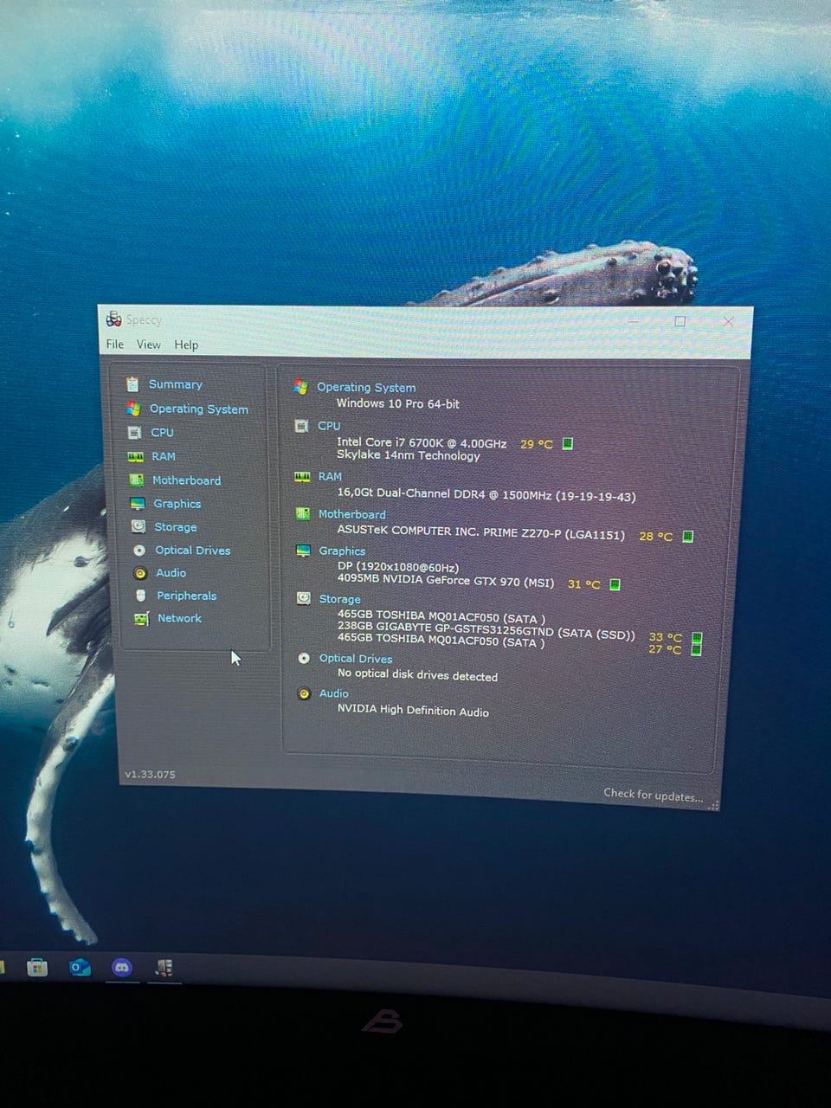Click version text v1.33.075
This screenshot has width=831, height=1108.
coord(151,774)
